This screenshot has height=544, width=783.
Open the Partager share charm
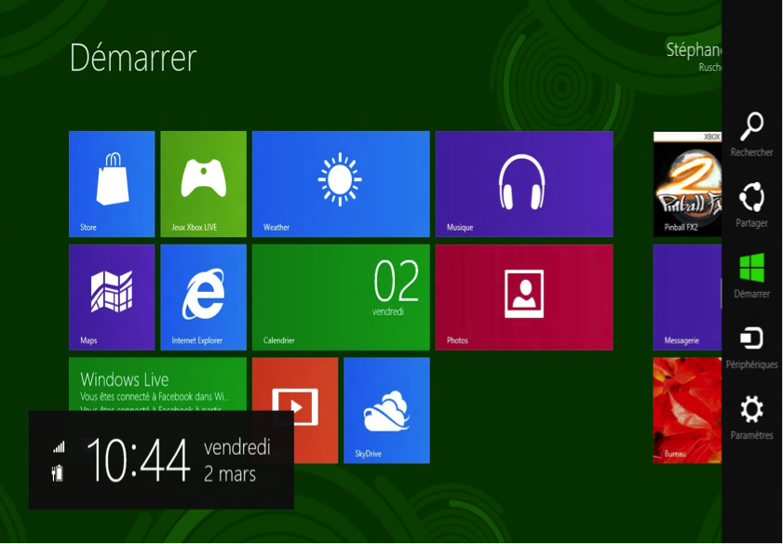pos(751,205)
